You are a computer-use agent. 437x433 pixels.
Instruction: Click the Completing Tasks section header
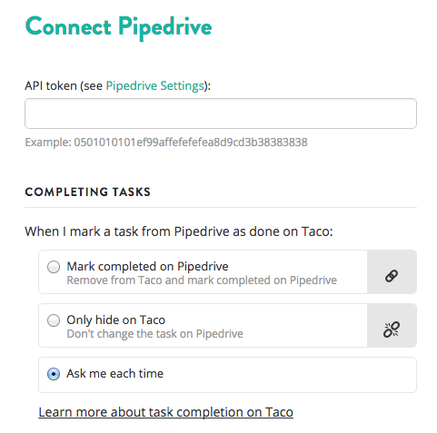pyautogui.click(x=87, y=192)
